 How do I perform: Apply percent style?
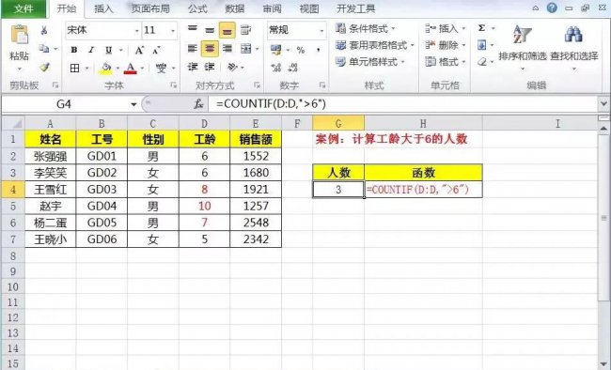[301, 50]
